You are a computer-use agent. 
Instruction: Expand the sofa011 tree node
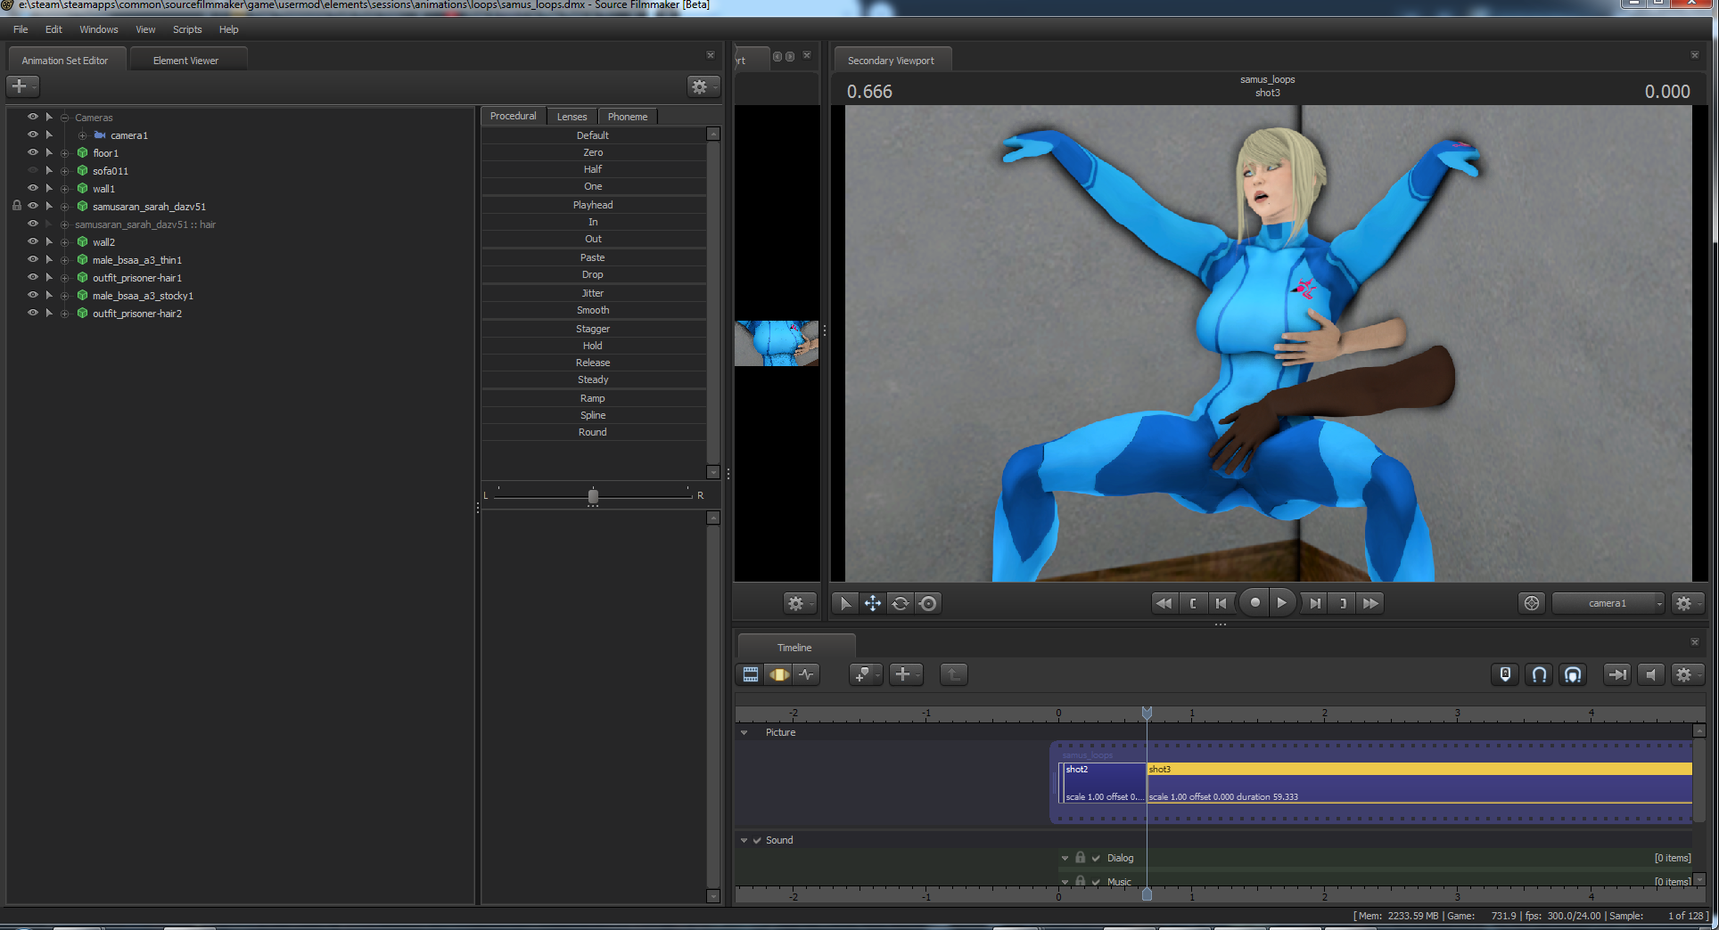[x=65, y=171]
